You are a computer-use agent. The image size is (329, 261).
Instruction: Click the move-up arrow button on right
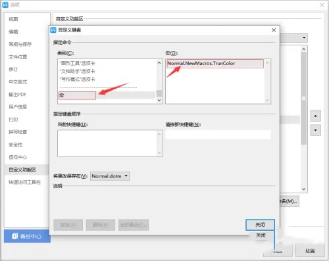coord(315,116)
